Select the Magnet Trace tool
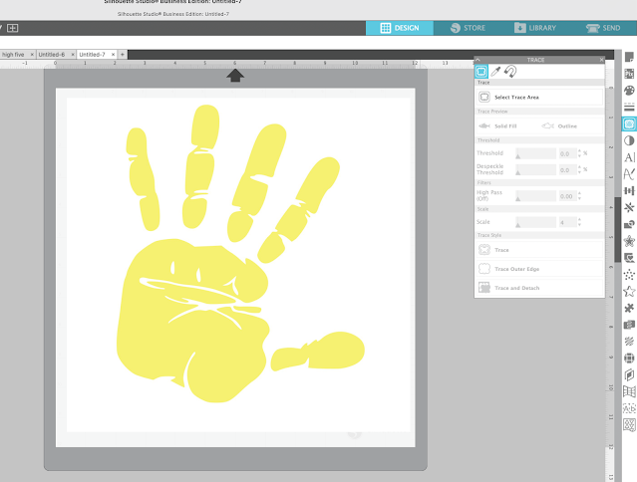Viewport: 637px width, 482px height. [510, 72]
